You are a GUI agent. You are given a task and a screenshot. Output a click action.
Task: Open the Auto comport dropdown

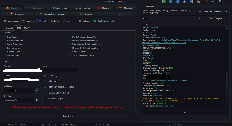[x=171, y=18]
